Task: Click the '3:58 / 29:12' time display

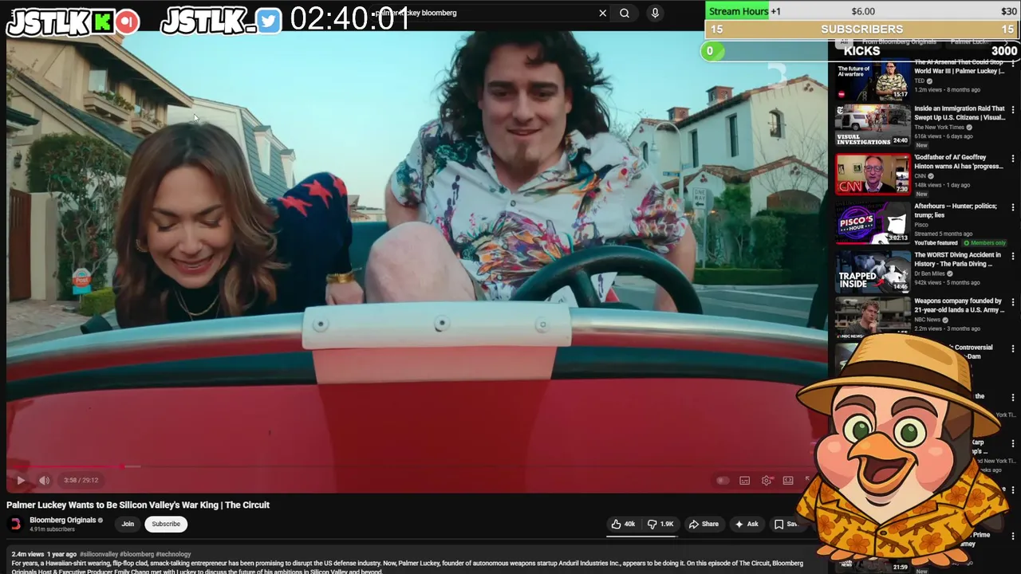Action: click(x=81, y=480)
